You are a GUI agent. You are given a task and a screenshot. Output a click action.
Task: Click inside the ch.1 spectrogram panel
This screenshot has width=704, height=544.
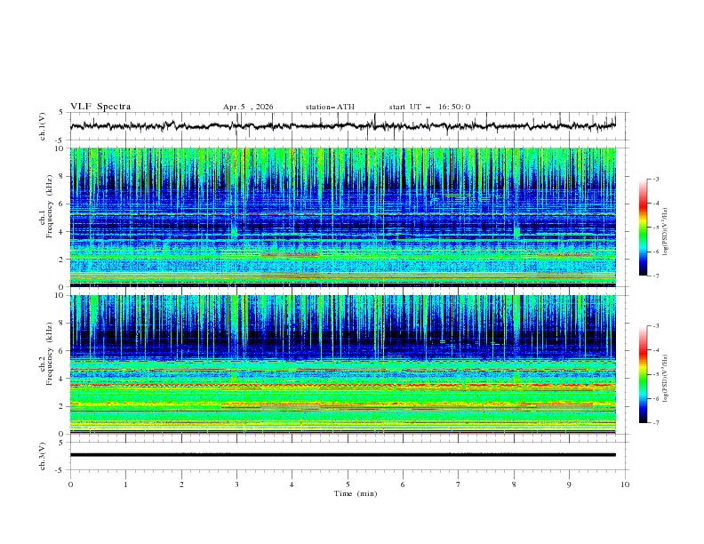[x=343, y=217]
